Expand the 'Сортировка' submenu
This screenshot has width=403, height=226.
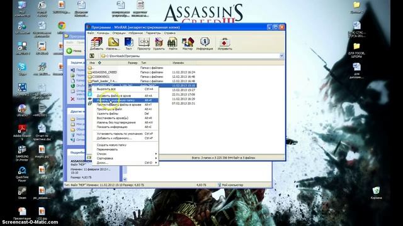125,158
